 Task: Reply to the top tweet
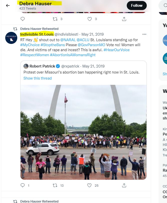click(x=22, y=19)
